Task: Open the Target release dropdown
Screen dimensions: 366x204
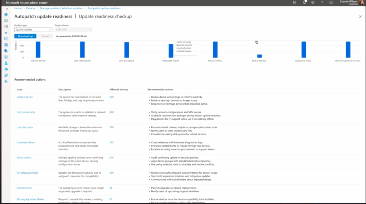Action: pyautogui.click(x=73, y=30)
